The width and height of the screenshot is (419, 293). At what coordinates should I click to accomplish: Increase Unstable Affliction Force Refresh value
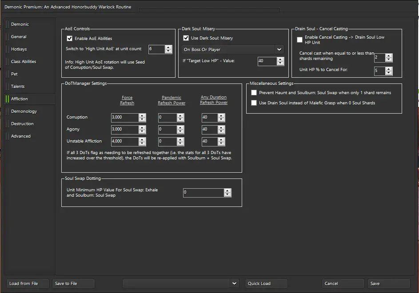pyautogui.click(x=142, y=139)
